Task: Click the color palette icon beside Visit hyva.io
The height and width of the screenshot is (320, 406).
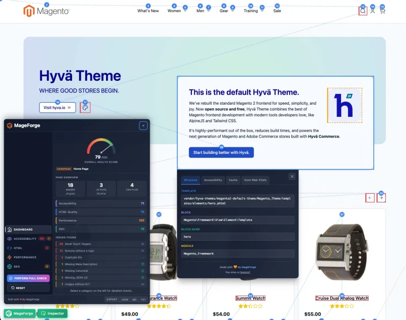Action: [x=85, y=108]
